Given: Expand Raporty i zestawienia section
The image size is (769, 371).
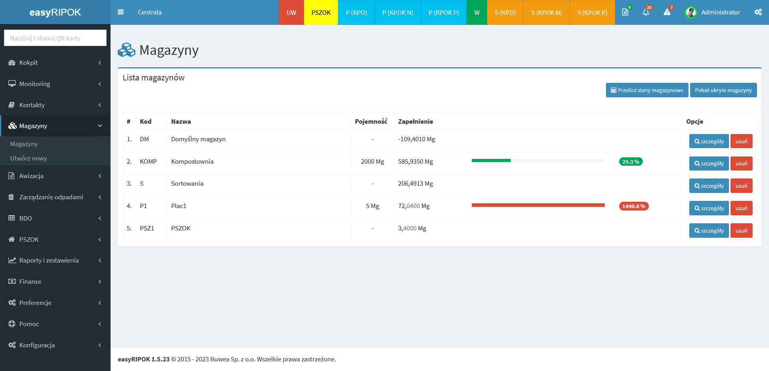Looking at the screenshot, I should [55, 260].
